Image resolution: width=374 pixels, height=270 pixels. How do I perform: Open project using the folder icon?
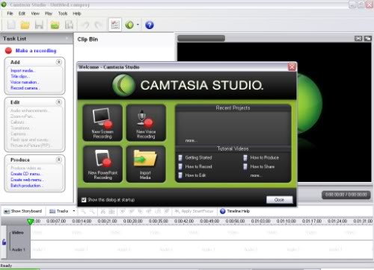[25, 25]
